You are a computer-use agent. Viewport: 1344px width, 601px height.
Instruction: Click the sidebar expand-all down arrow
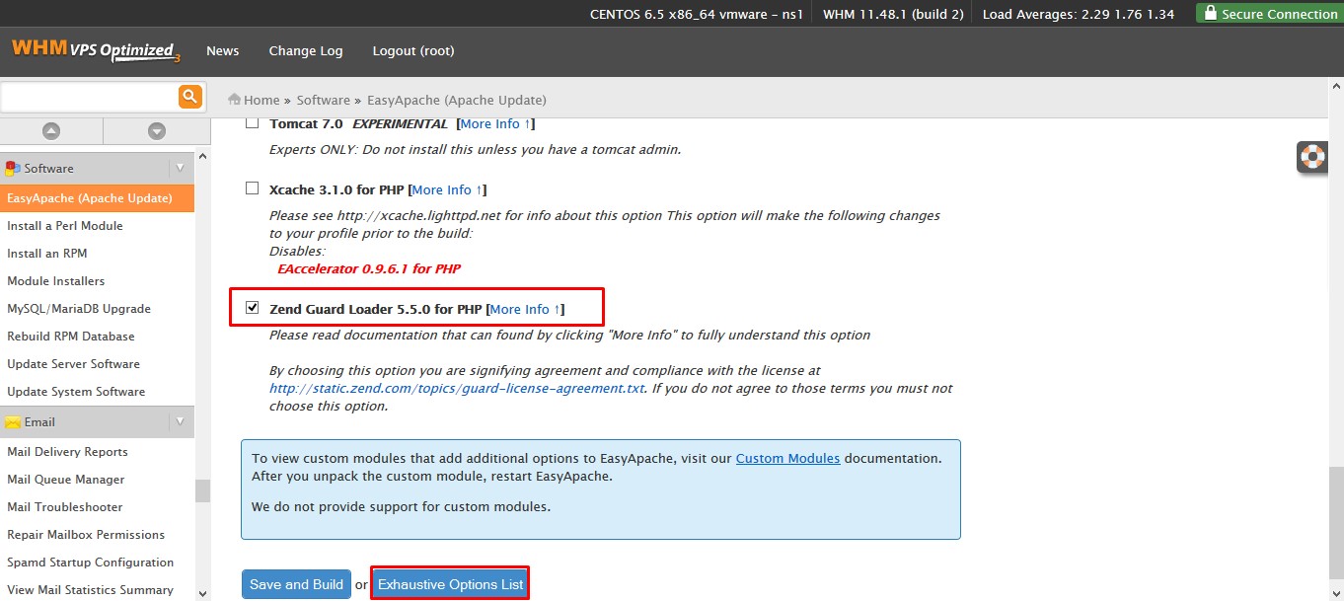tap(156, 130)
